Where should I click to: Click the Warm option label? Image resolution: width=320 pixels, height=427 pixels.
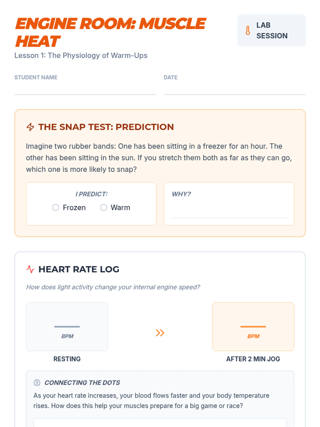(x=120, y=207)
